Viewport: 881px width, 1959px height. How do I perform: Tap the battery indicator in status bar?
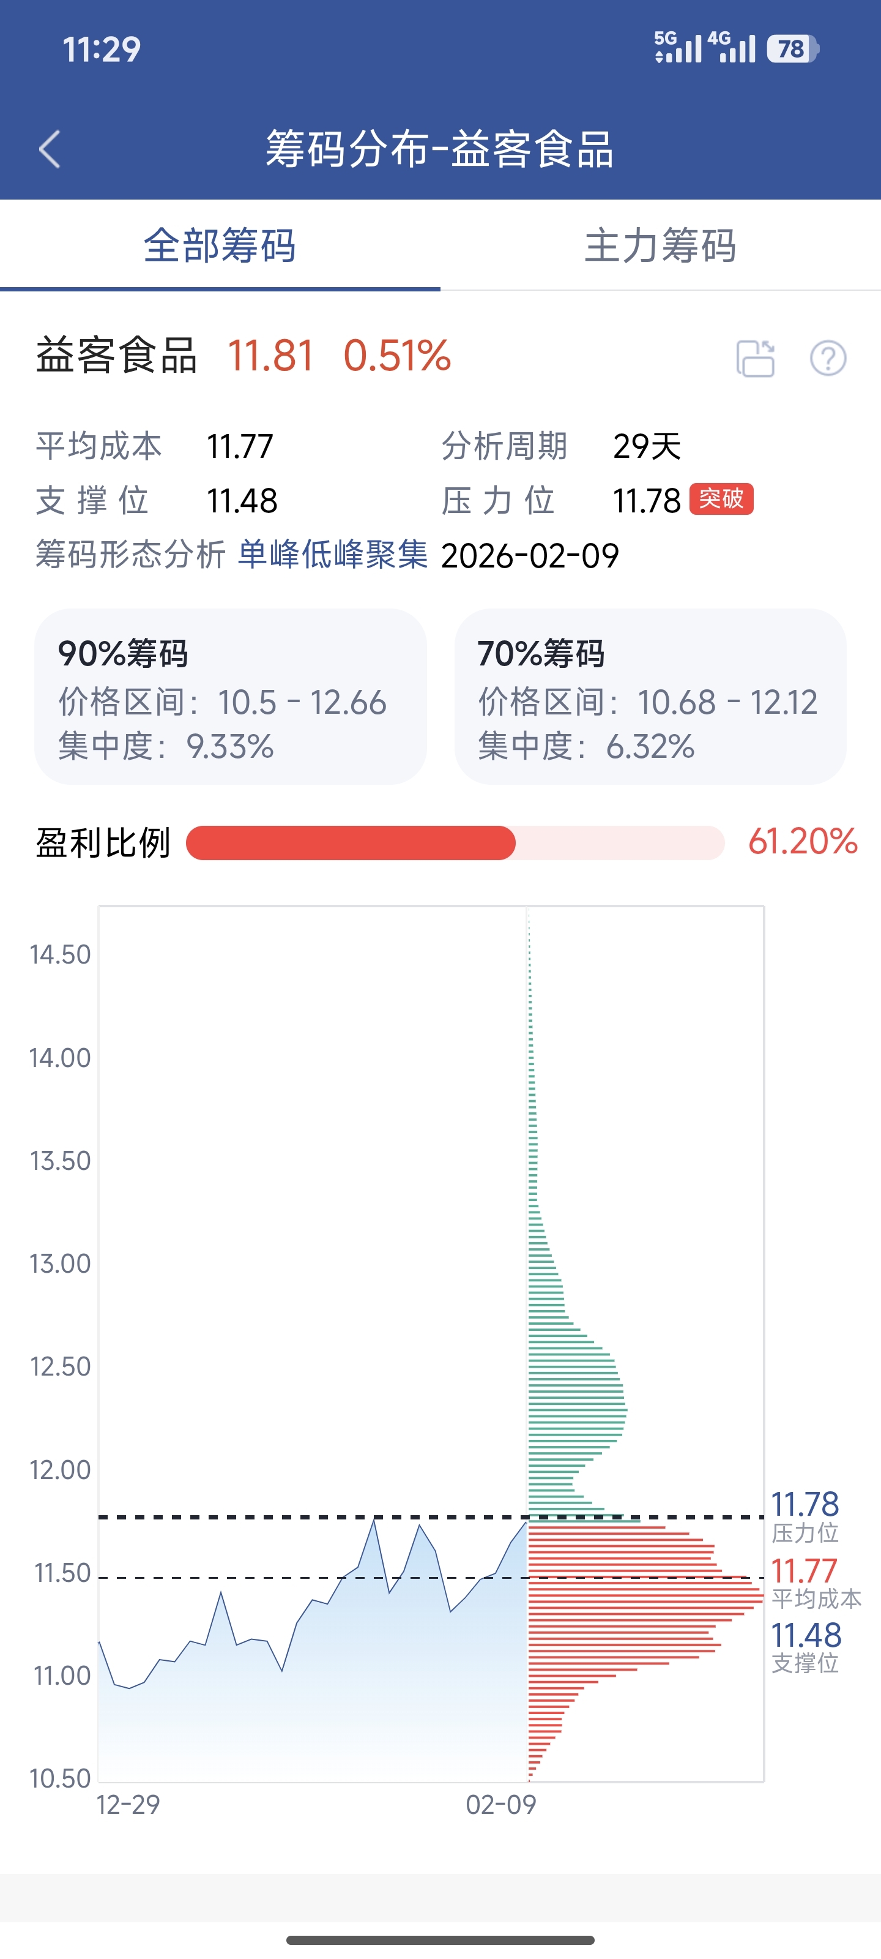click(x=792, y=50)
